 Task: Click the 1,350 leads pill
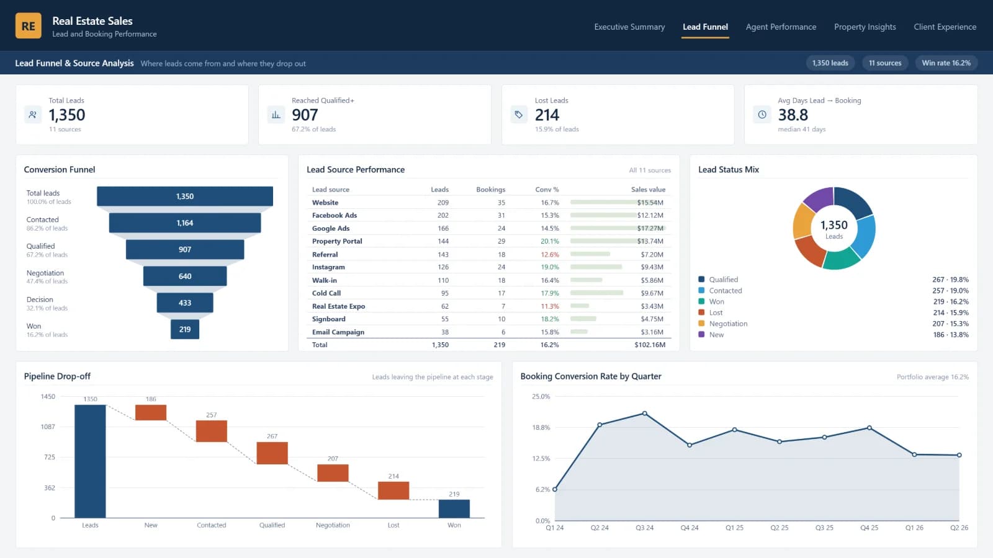830,63
